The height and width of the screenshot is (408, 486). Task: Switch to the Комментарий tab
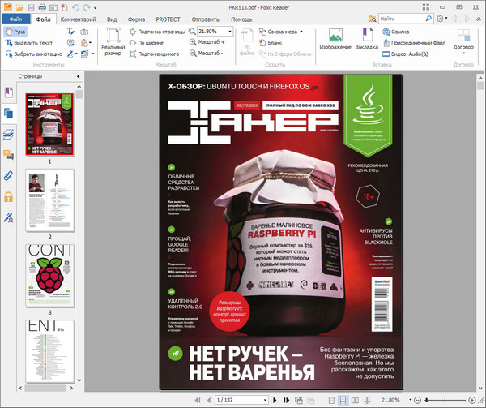click(x=78, y=19)
